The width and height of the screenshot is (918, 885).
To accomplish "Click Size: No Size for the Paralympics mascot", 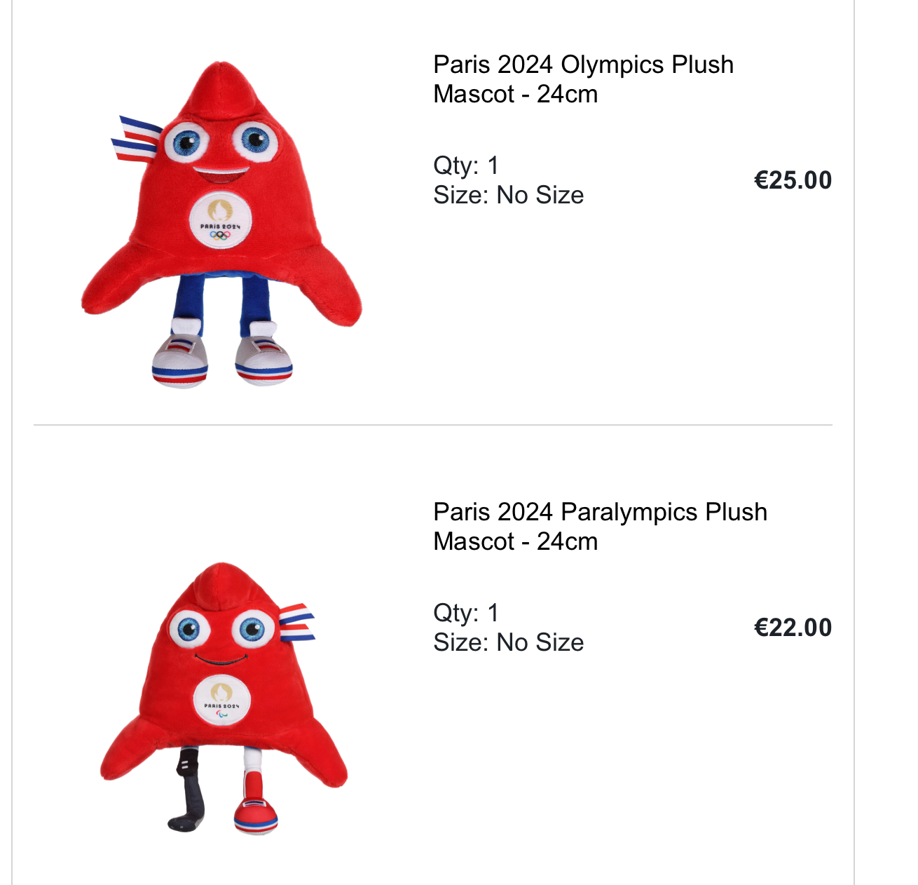I will pos(509,642).
